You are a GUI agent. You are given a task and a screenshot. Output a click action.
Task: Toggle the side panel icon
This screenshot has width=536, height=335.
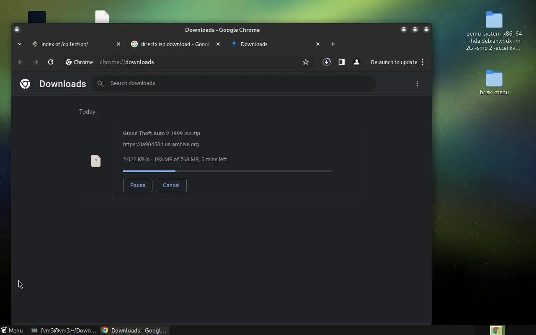342,62
